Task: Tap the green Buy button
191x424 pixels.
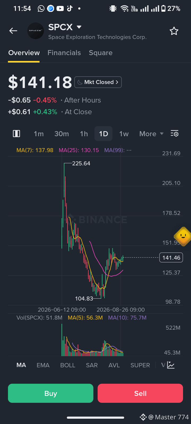Action: point(51,393)
